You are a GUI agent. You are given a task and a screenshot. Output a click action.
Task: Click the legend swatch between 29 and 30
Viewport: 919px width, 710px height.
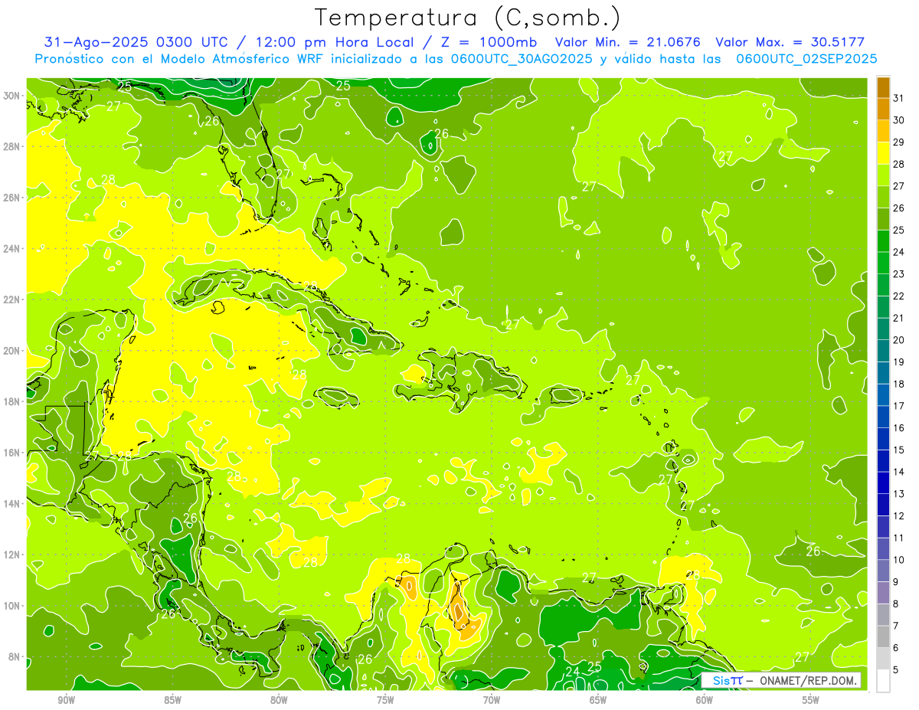883,132
